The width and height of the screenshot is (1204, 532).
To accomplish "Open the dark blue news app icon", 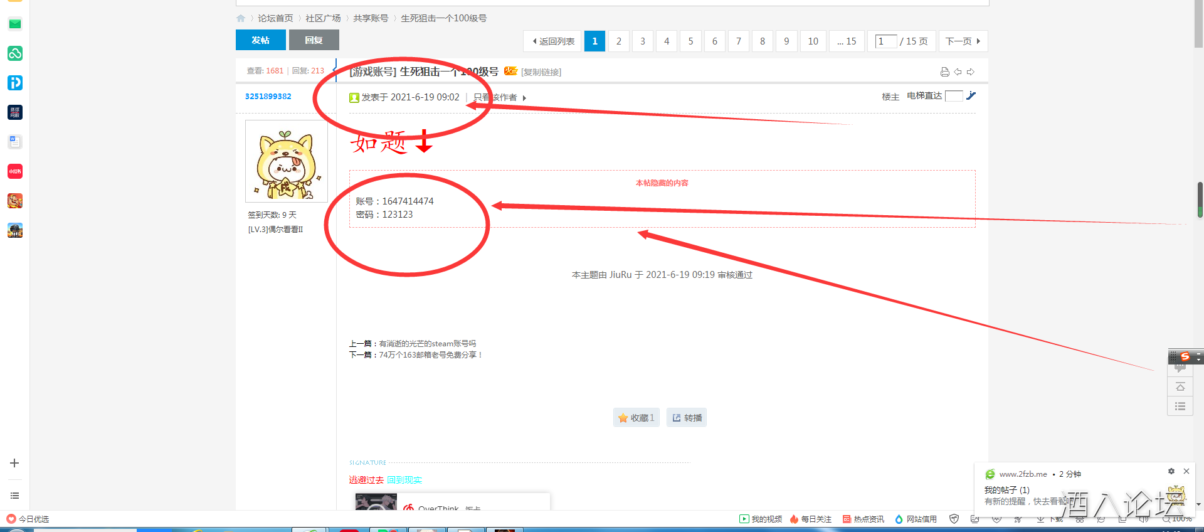I will click(x=15, y=112).
